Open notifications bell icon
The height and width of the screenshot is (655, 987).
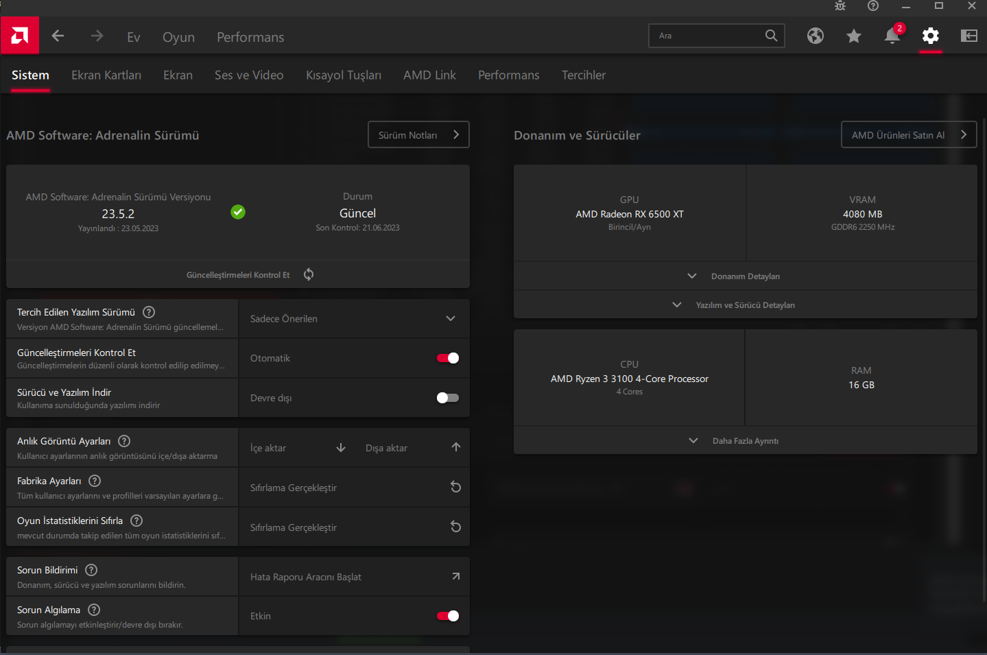(892, 36)
